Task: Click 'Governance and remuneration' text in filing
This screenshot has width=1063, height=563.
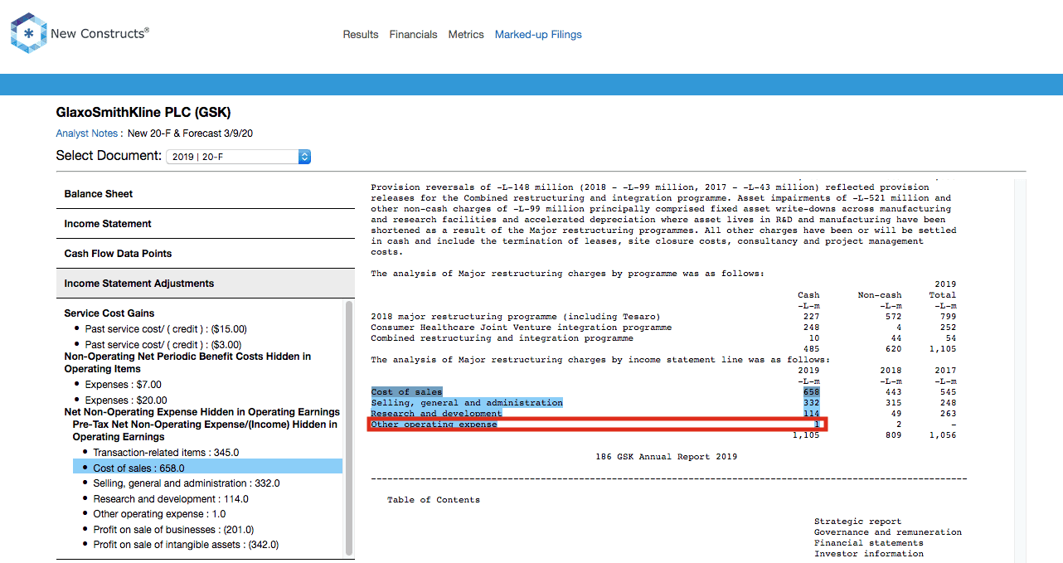Action: pos(888,532)
